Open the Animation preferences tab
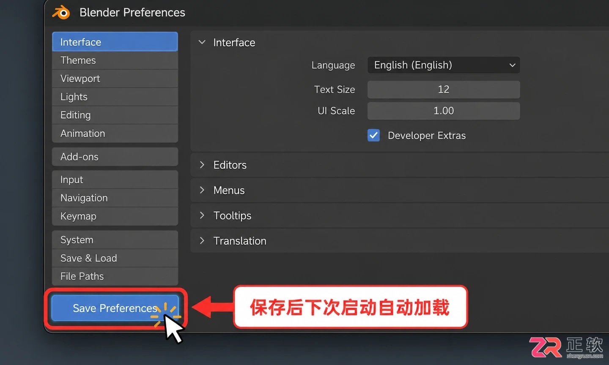 [115, 133]
